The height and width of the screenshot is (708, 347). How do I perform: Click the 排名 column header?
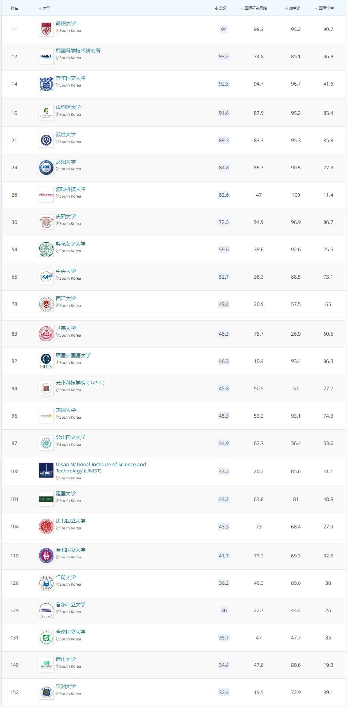14,8
